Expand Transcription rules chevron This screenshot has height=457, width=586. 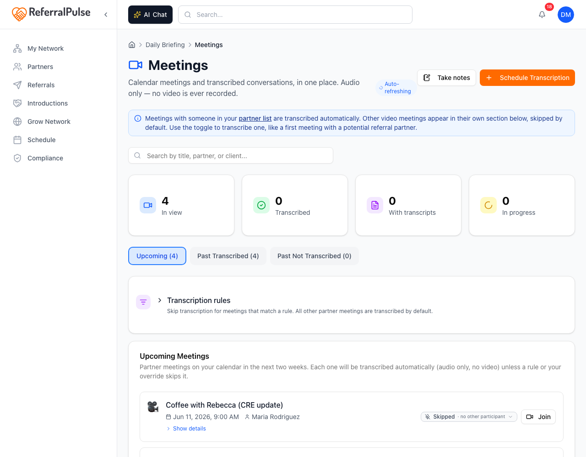point(160,300)
